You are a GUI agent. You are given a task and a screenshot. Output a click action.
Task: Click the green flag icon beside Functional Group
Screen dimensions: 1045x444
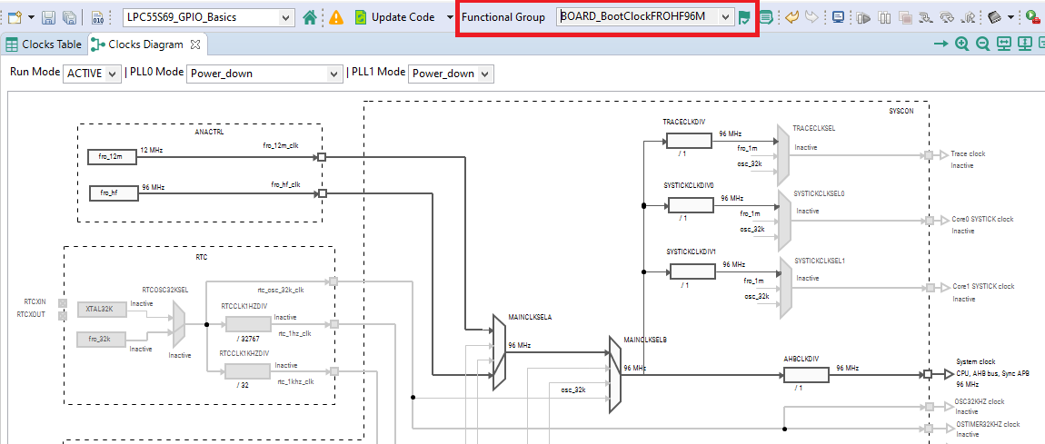(745, 17)
